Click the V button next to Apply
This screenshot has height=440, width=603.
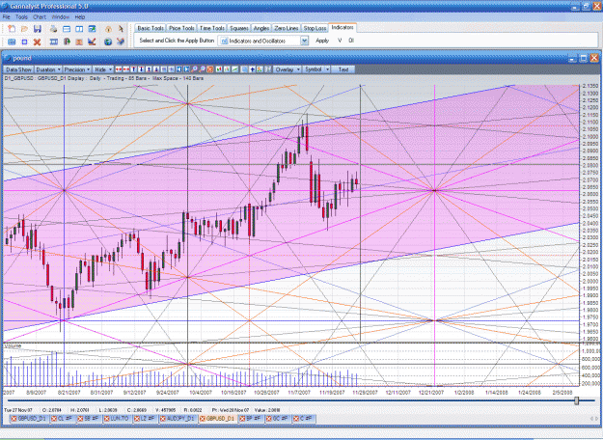click(340, 41)
